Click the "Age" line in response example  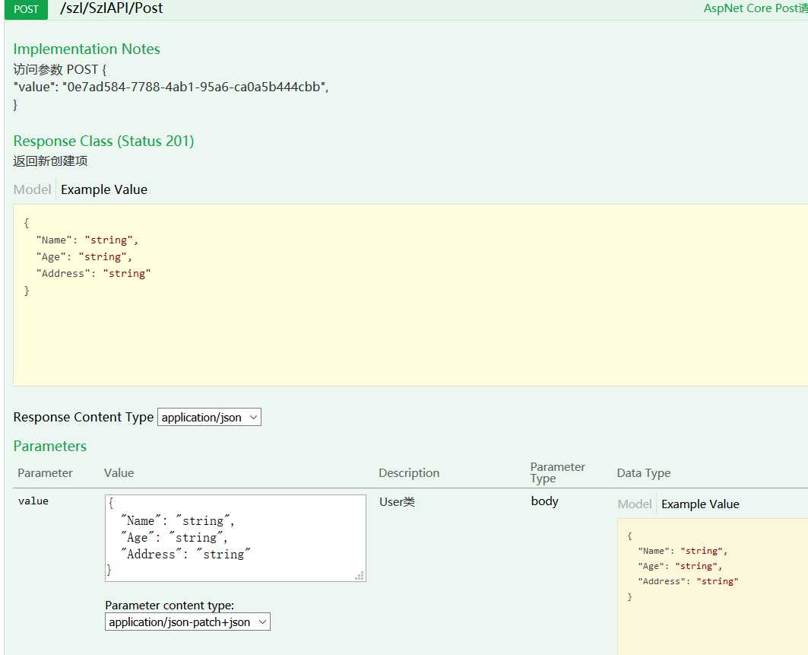coord(84,257)
